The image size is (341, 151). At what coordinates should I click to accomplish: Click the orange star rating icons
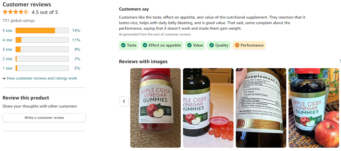(x=16, y=12)
